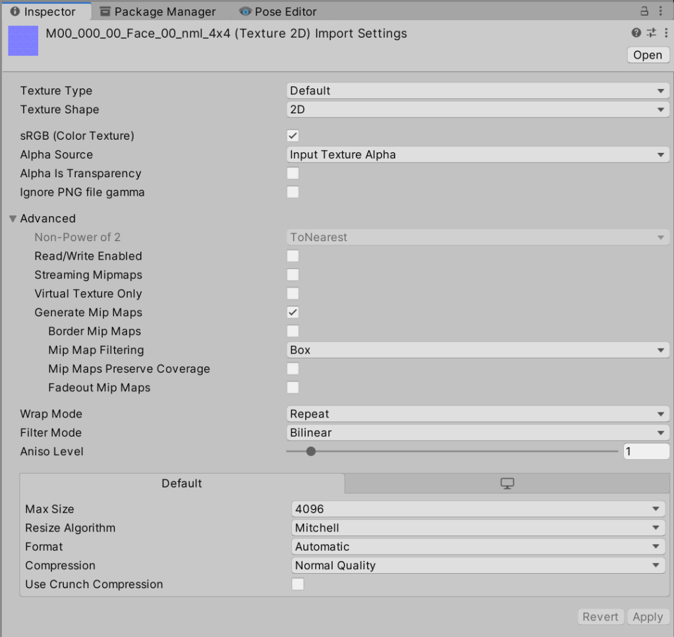Open the help reference icon

point(636,33)
